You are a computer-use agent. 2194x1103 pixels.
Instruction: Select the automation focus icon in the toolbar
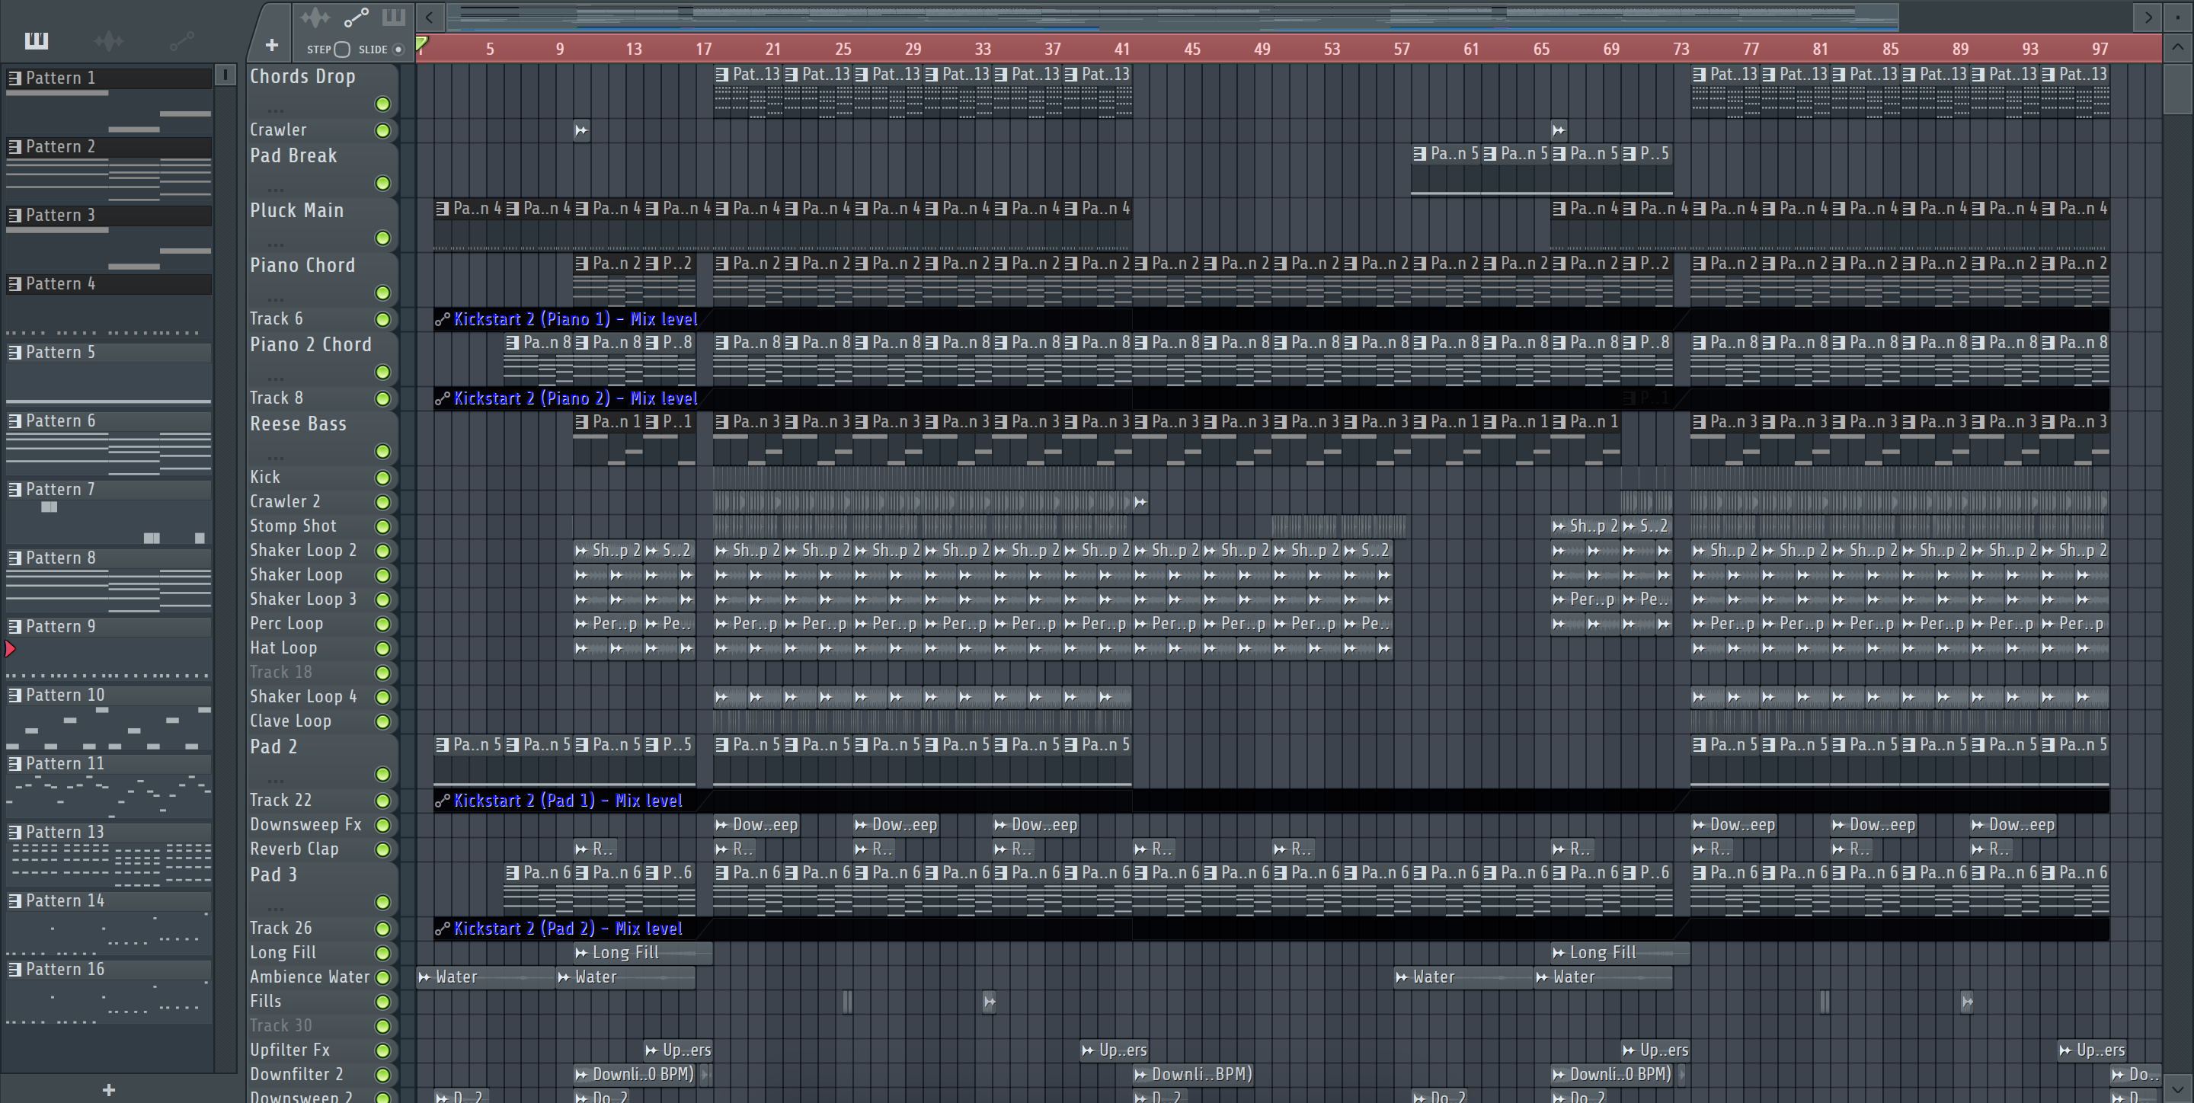[x=356, y=17]
